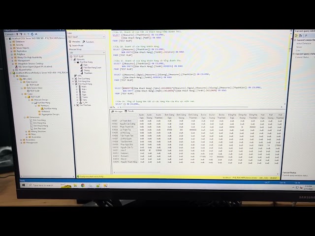The height and width of the screenshot is (236, 315).
Task: Select the Sluong measure in Metadata tree
Action: [x=85, y=70]
